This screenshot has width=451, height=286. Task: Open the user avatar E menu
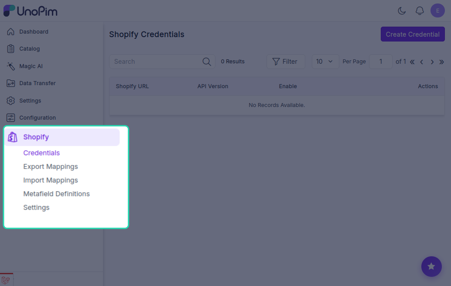click(437, 10)
